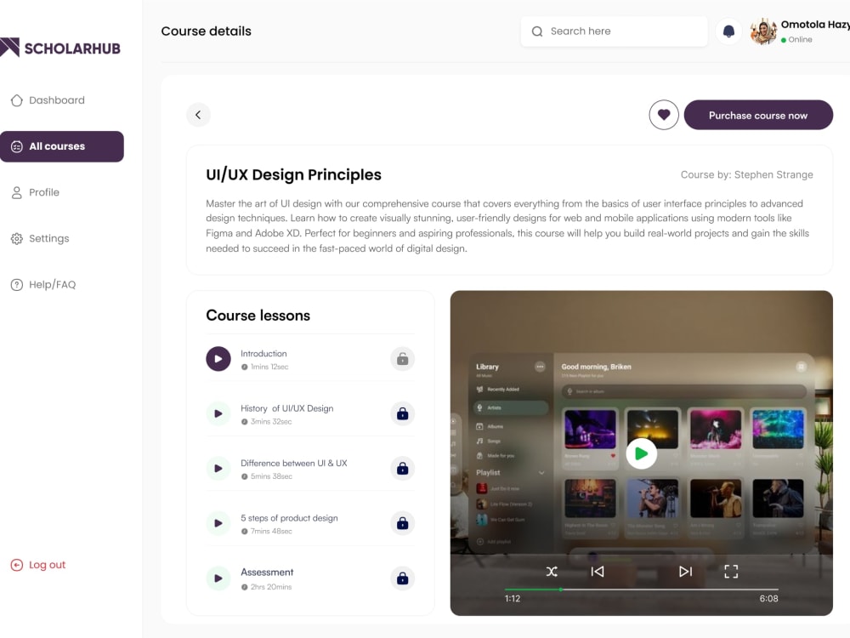Go to the Profile page
Screen dimensions: 850x638
[35, 192]
